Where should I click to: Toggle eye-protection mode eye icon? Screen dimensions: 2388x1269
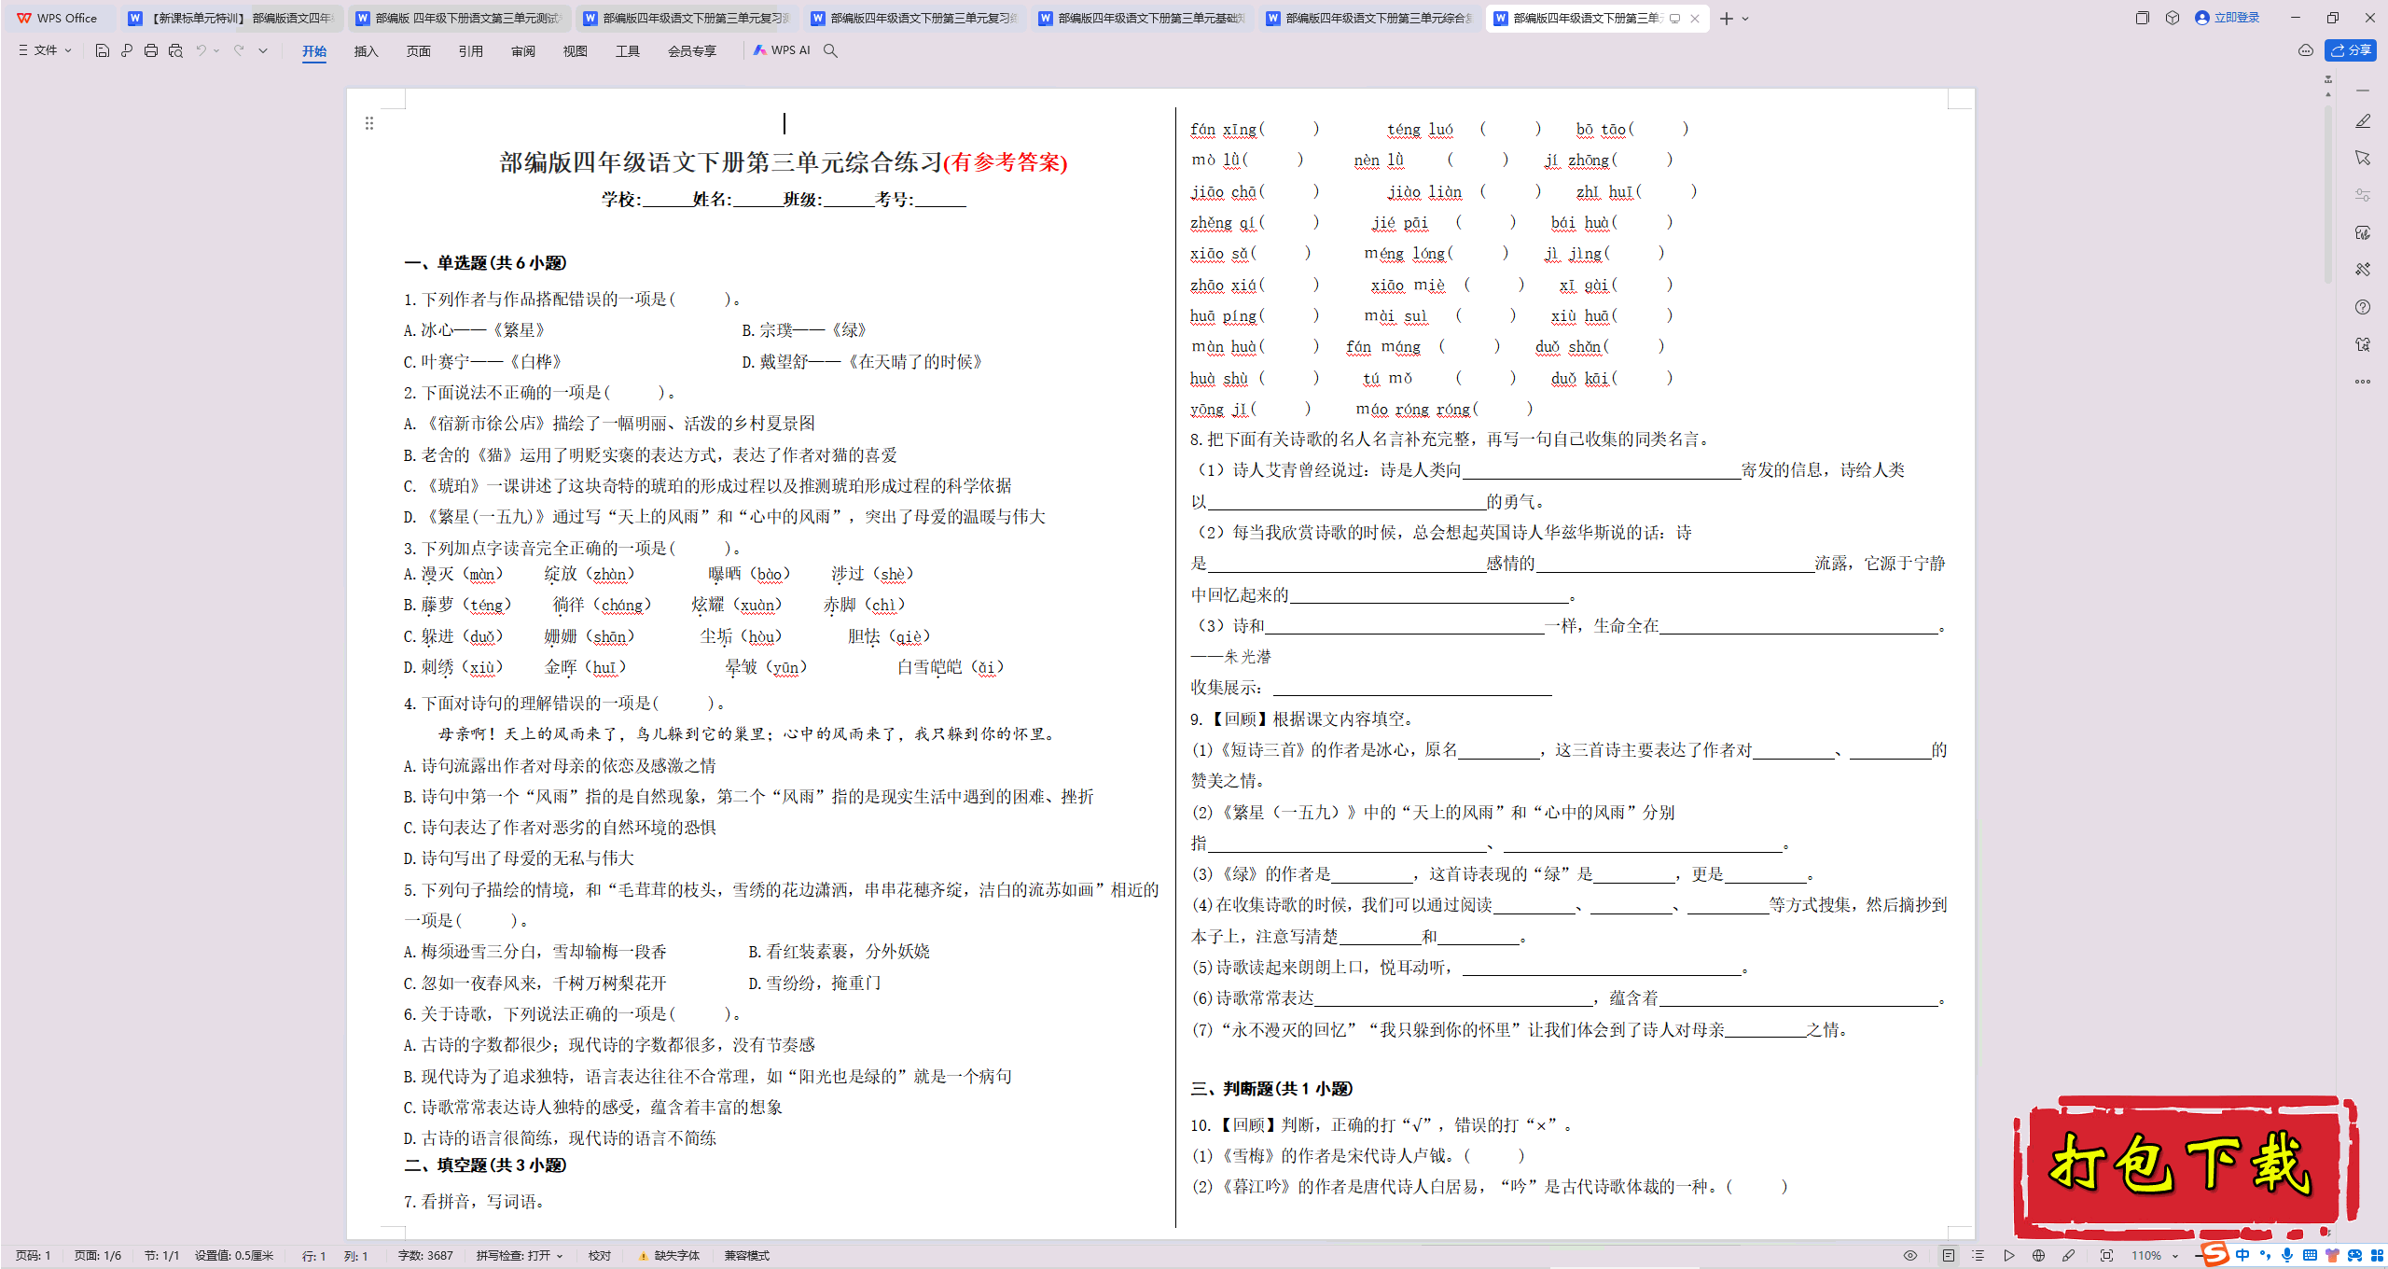[1910, 1256]
